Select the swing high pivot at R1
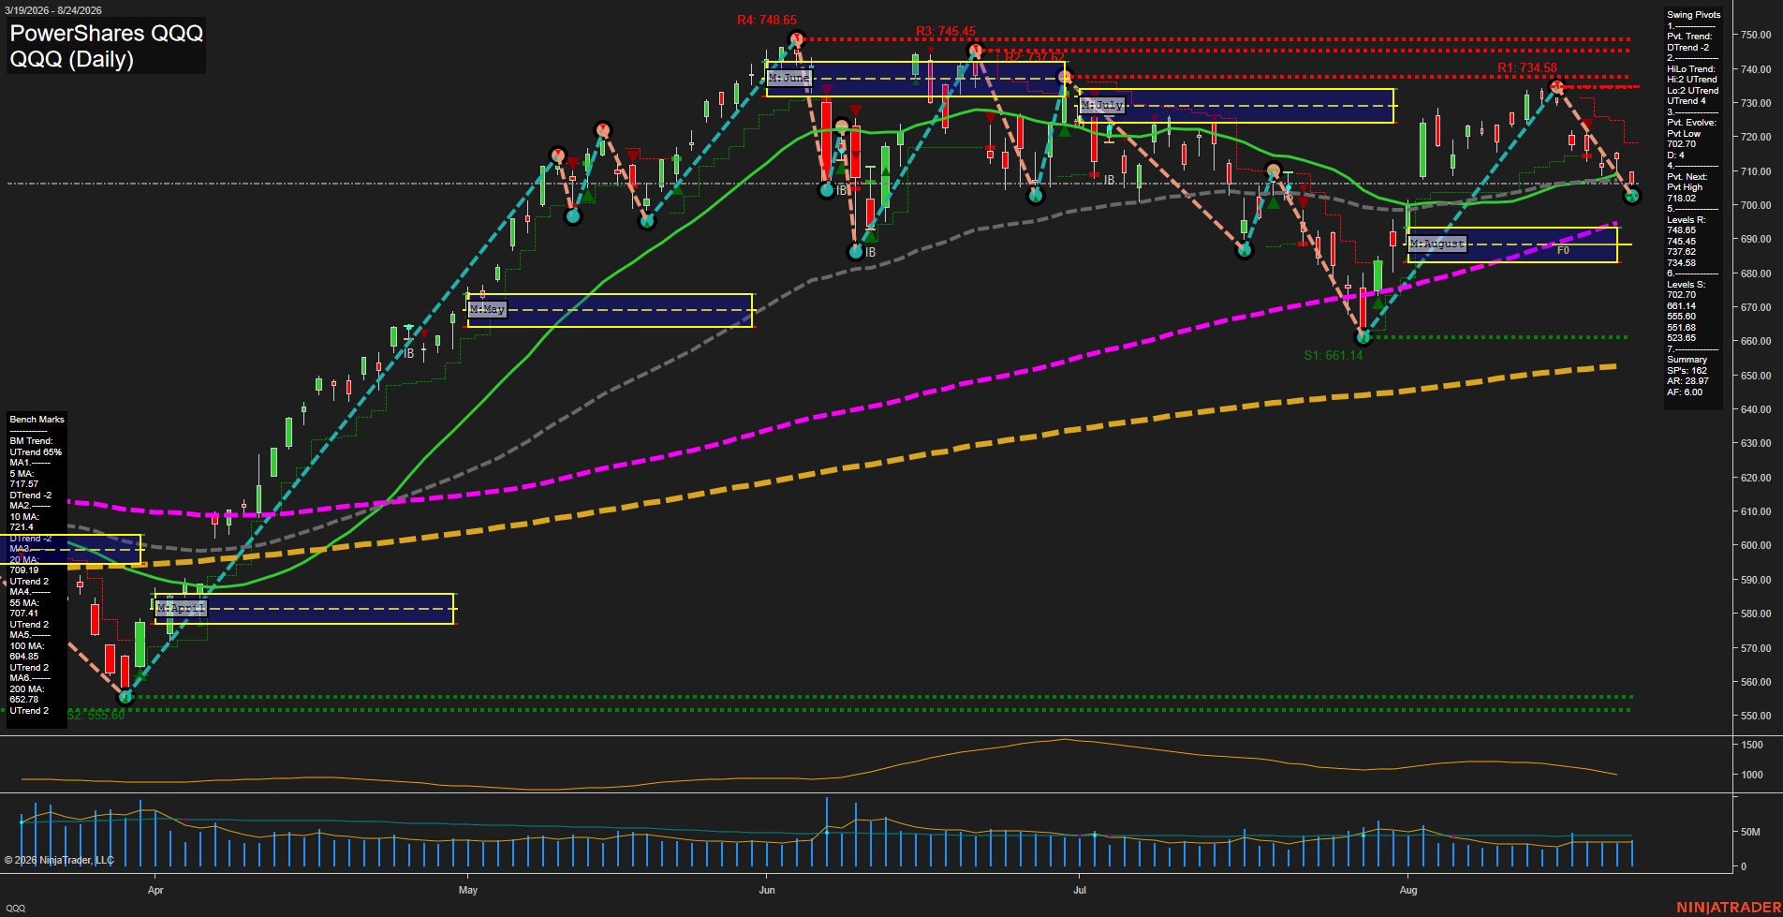 1556,87
